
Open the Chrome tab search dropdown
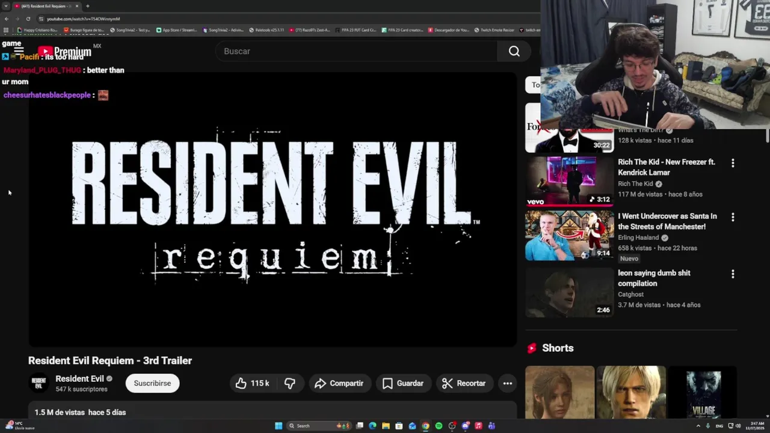click(6, 6)
